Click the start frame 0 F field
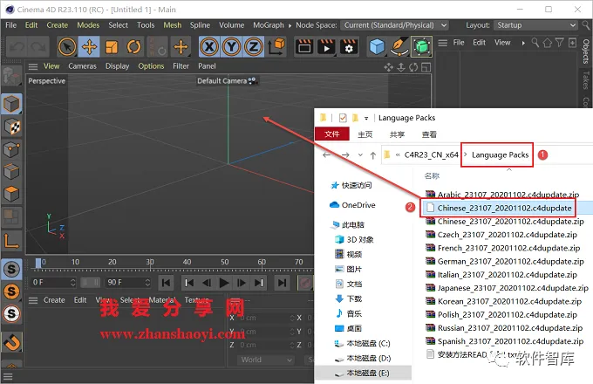Screen dimensions: 593x384 coord(54,282)
